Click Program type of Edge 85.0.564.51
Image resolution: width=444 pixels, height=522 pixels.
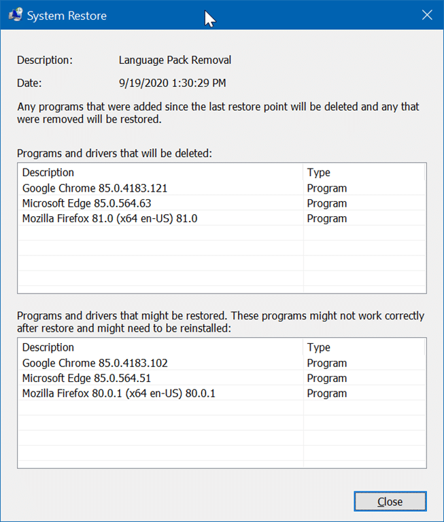pos(327,379)
